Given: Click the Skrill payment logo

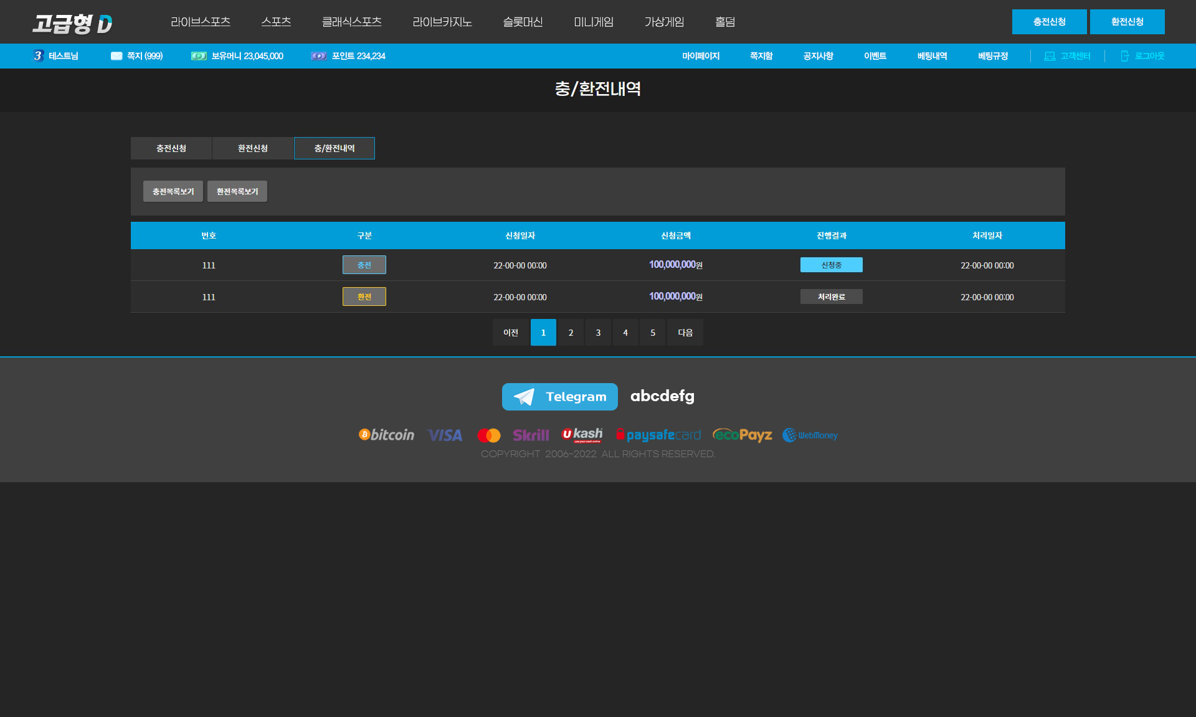Looking at the screenshot, I should pos(531,435).
